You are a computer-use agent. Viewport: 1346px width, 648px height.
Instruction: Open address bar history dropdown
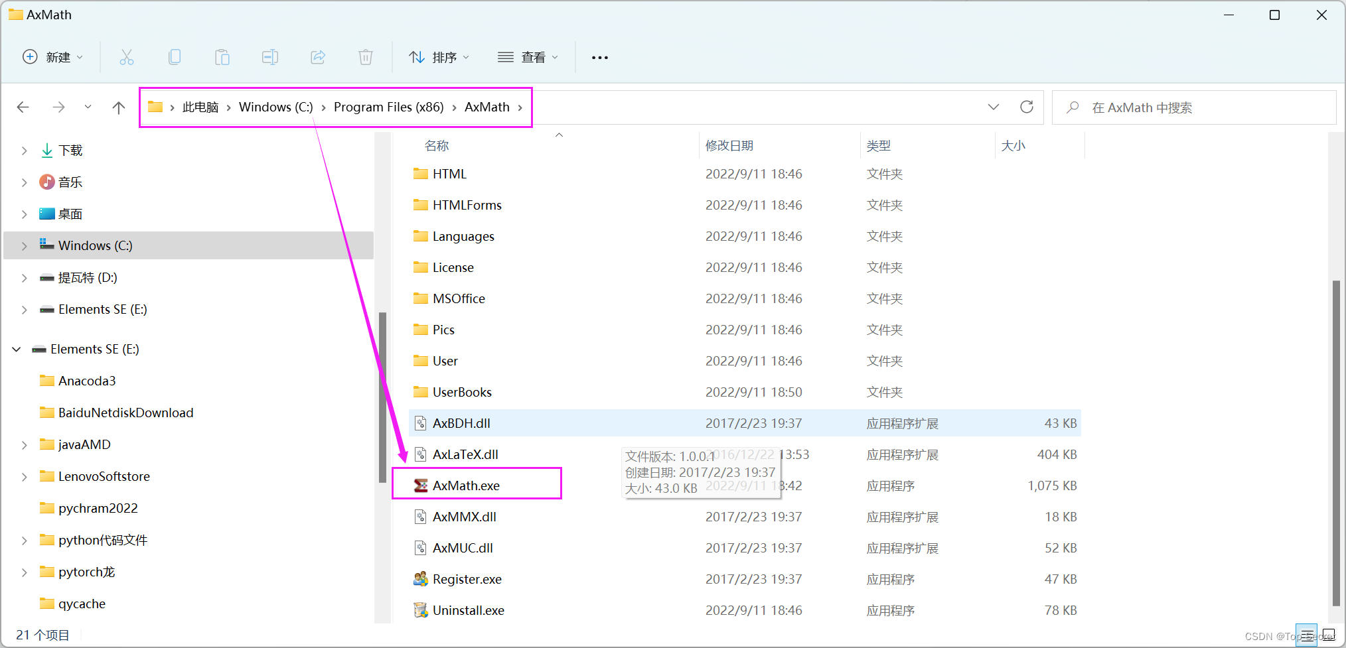(994, 107)
